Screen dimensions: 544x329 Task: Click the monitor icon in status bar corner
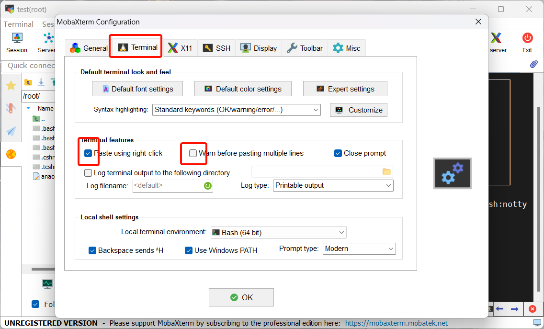(x=537, y=323)
